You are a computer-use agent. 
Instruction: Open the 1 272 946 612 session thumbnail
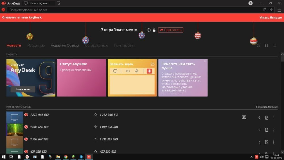[14, 118]
